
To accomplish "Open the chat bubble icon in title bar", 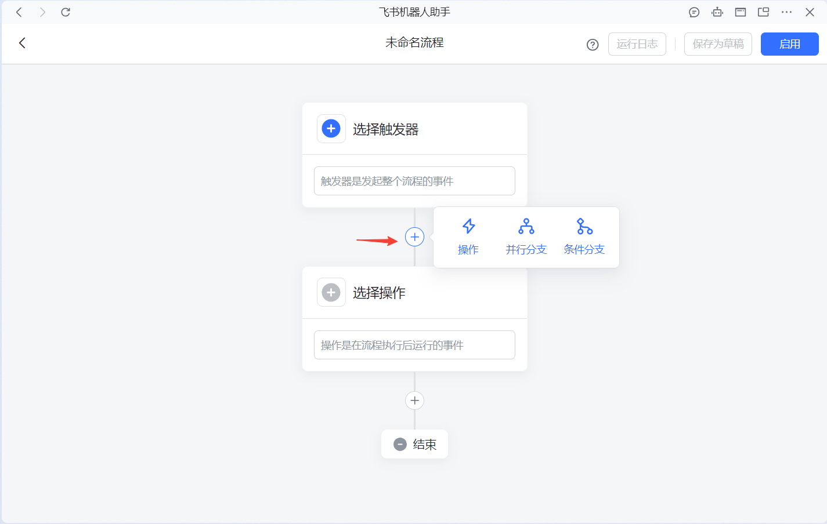I will tap(694, 12).
